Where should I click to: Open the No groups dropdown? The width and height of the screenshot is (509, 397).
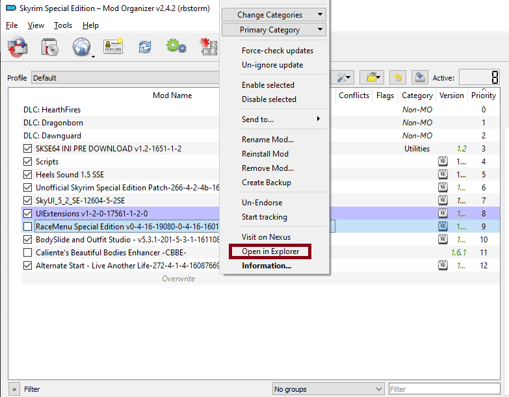(328, 389)
